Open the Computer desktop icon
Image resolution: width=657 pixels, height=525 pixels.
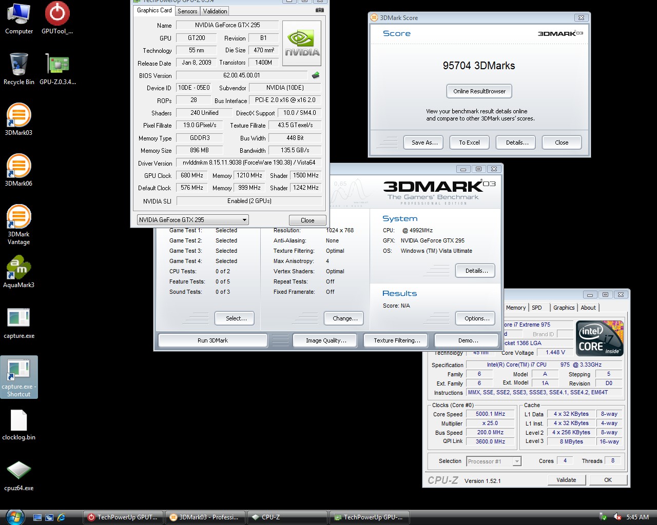coord(19,18)
